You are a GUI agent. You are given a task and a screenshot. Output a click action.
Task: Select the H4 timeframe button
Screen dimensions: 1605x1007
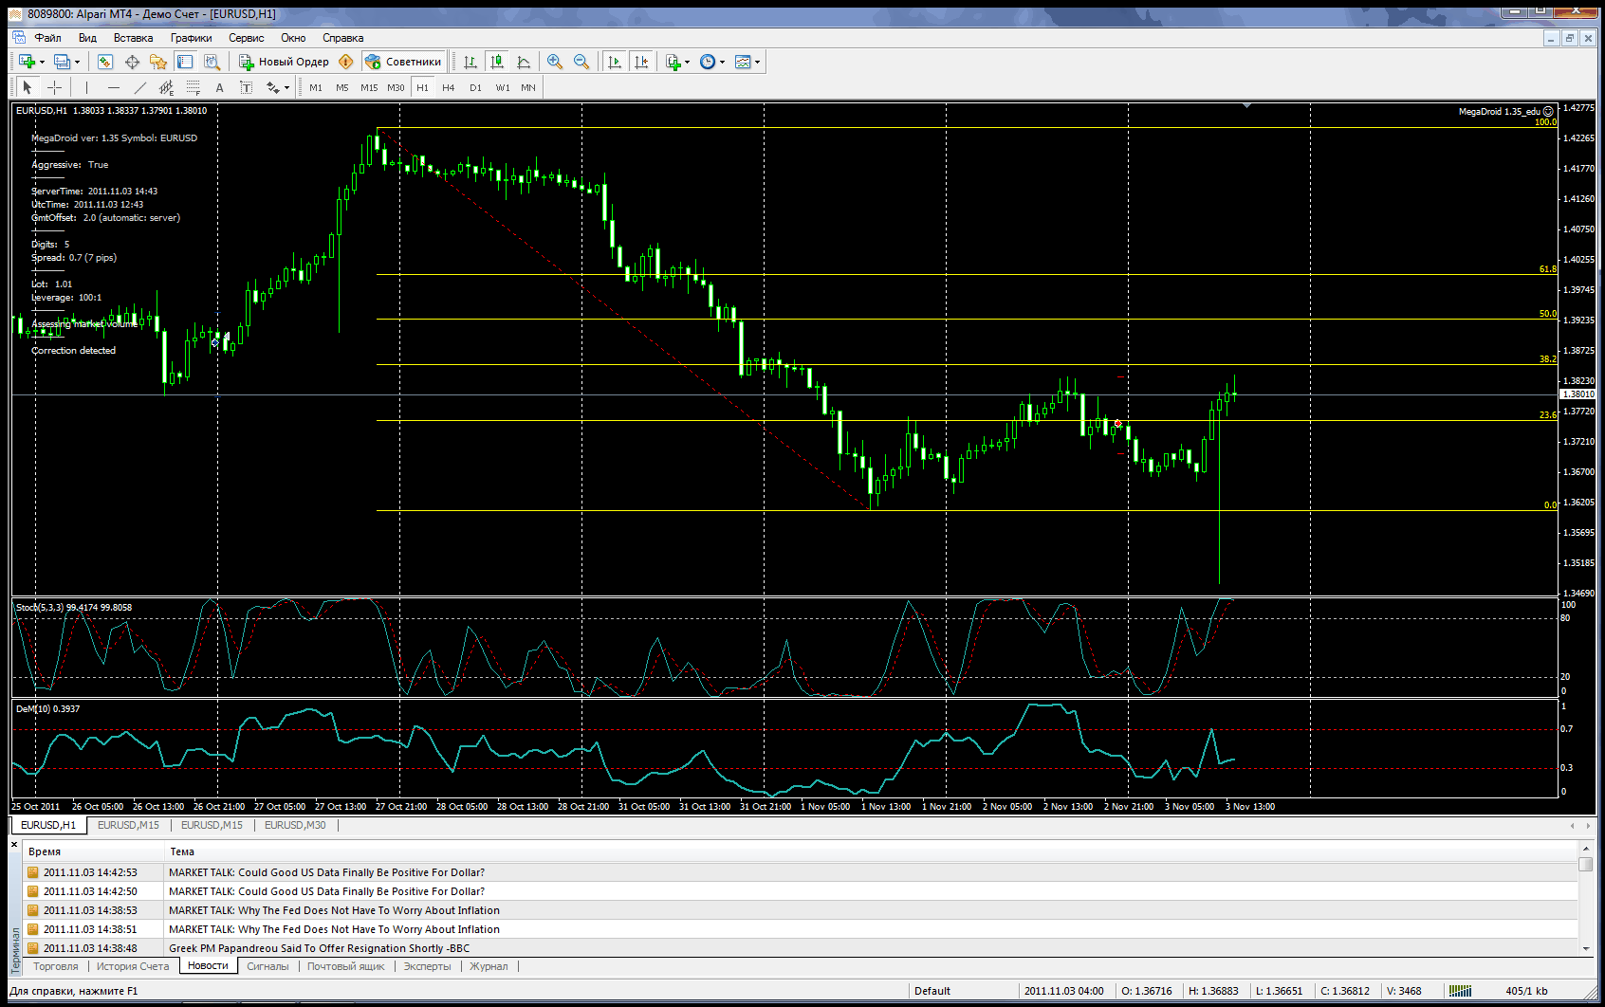point(449,87)
